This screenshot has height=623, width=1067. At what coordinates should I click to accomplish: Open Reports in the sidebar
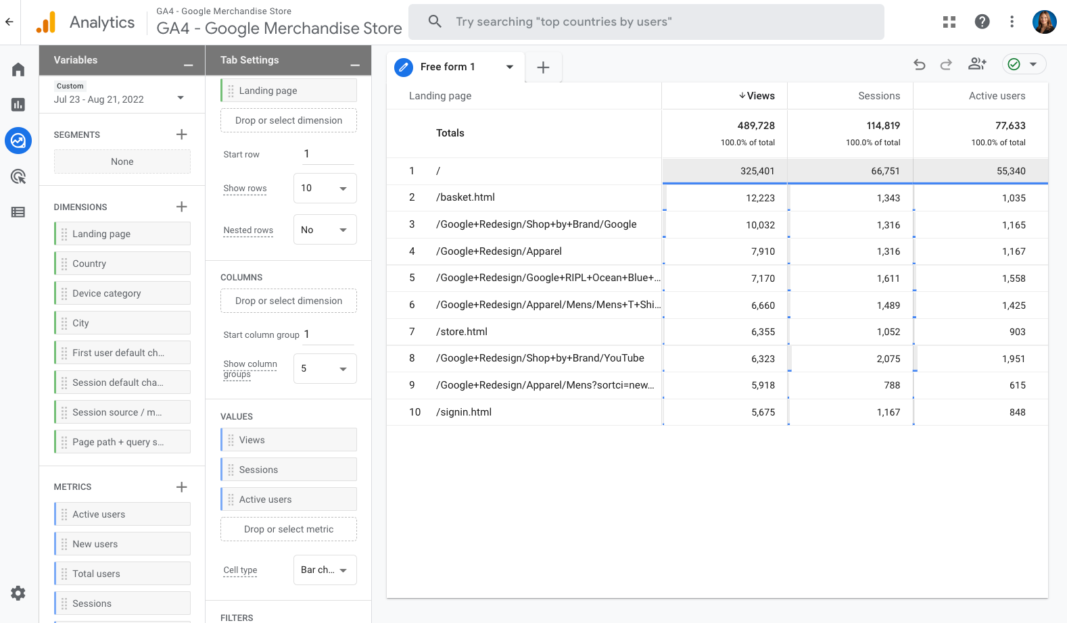click(x=18, y=105)
